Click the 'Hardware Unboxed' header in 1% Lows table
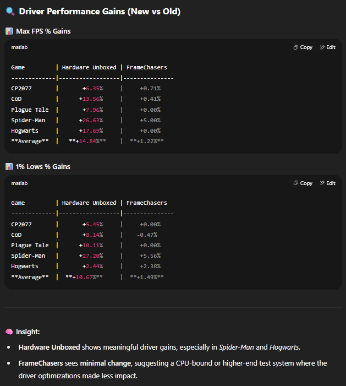 point(89,203)
